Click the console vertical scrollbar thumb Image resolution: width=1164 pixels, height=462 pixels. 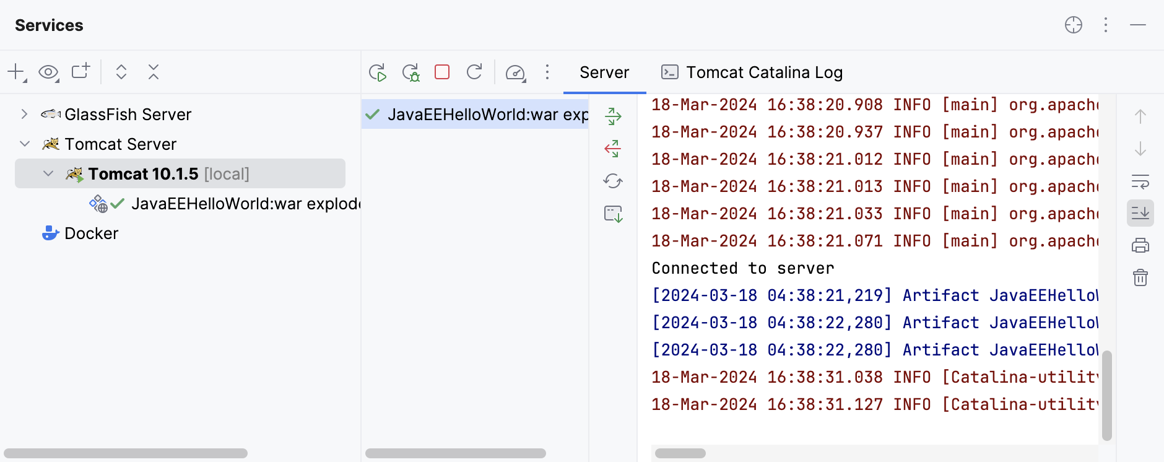pos(1106,395)
